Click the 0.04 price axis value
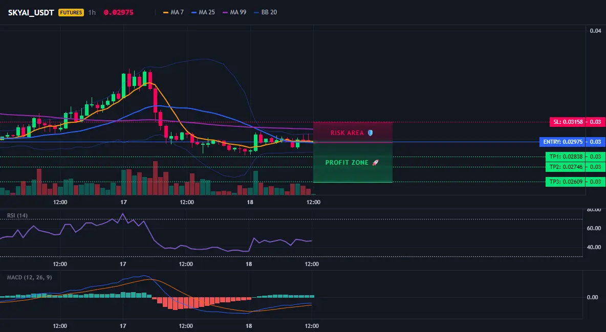The width and height of the screenshot is (606, 332). [596, 31]
